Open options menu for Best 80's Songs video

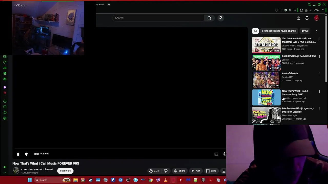point(319,56)
